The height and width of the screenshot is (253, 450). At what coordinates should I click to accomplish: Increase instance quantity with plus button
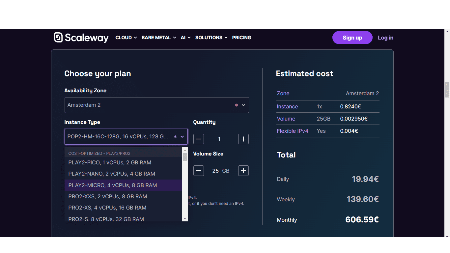coord(243,139)
